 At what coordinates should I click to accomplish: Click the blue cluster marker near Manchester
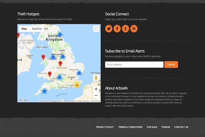click(63, 57)
